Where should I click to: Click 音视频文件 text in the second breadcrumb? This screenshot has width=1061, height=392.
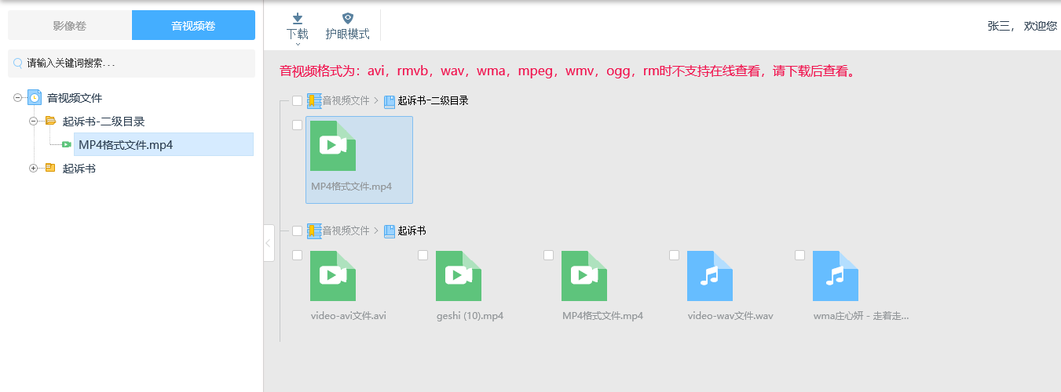point(346,230)
